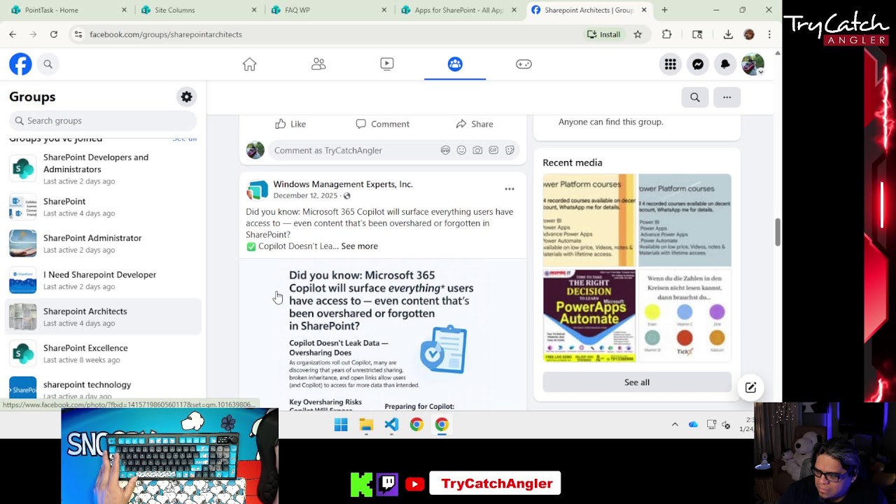This screenshot has width=896, height=504.
Task: Click the group search magnifier button
Action: pyautogui.click(x=695, y=97)
